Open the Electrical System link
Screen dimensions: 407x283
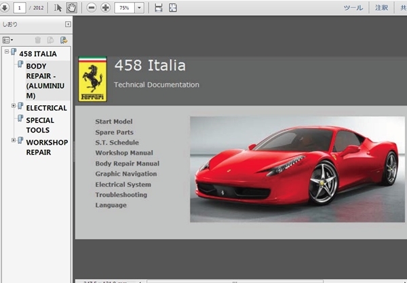coord(123,185)
